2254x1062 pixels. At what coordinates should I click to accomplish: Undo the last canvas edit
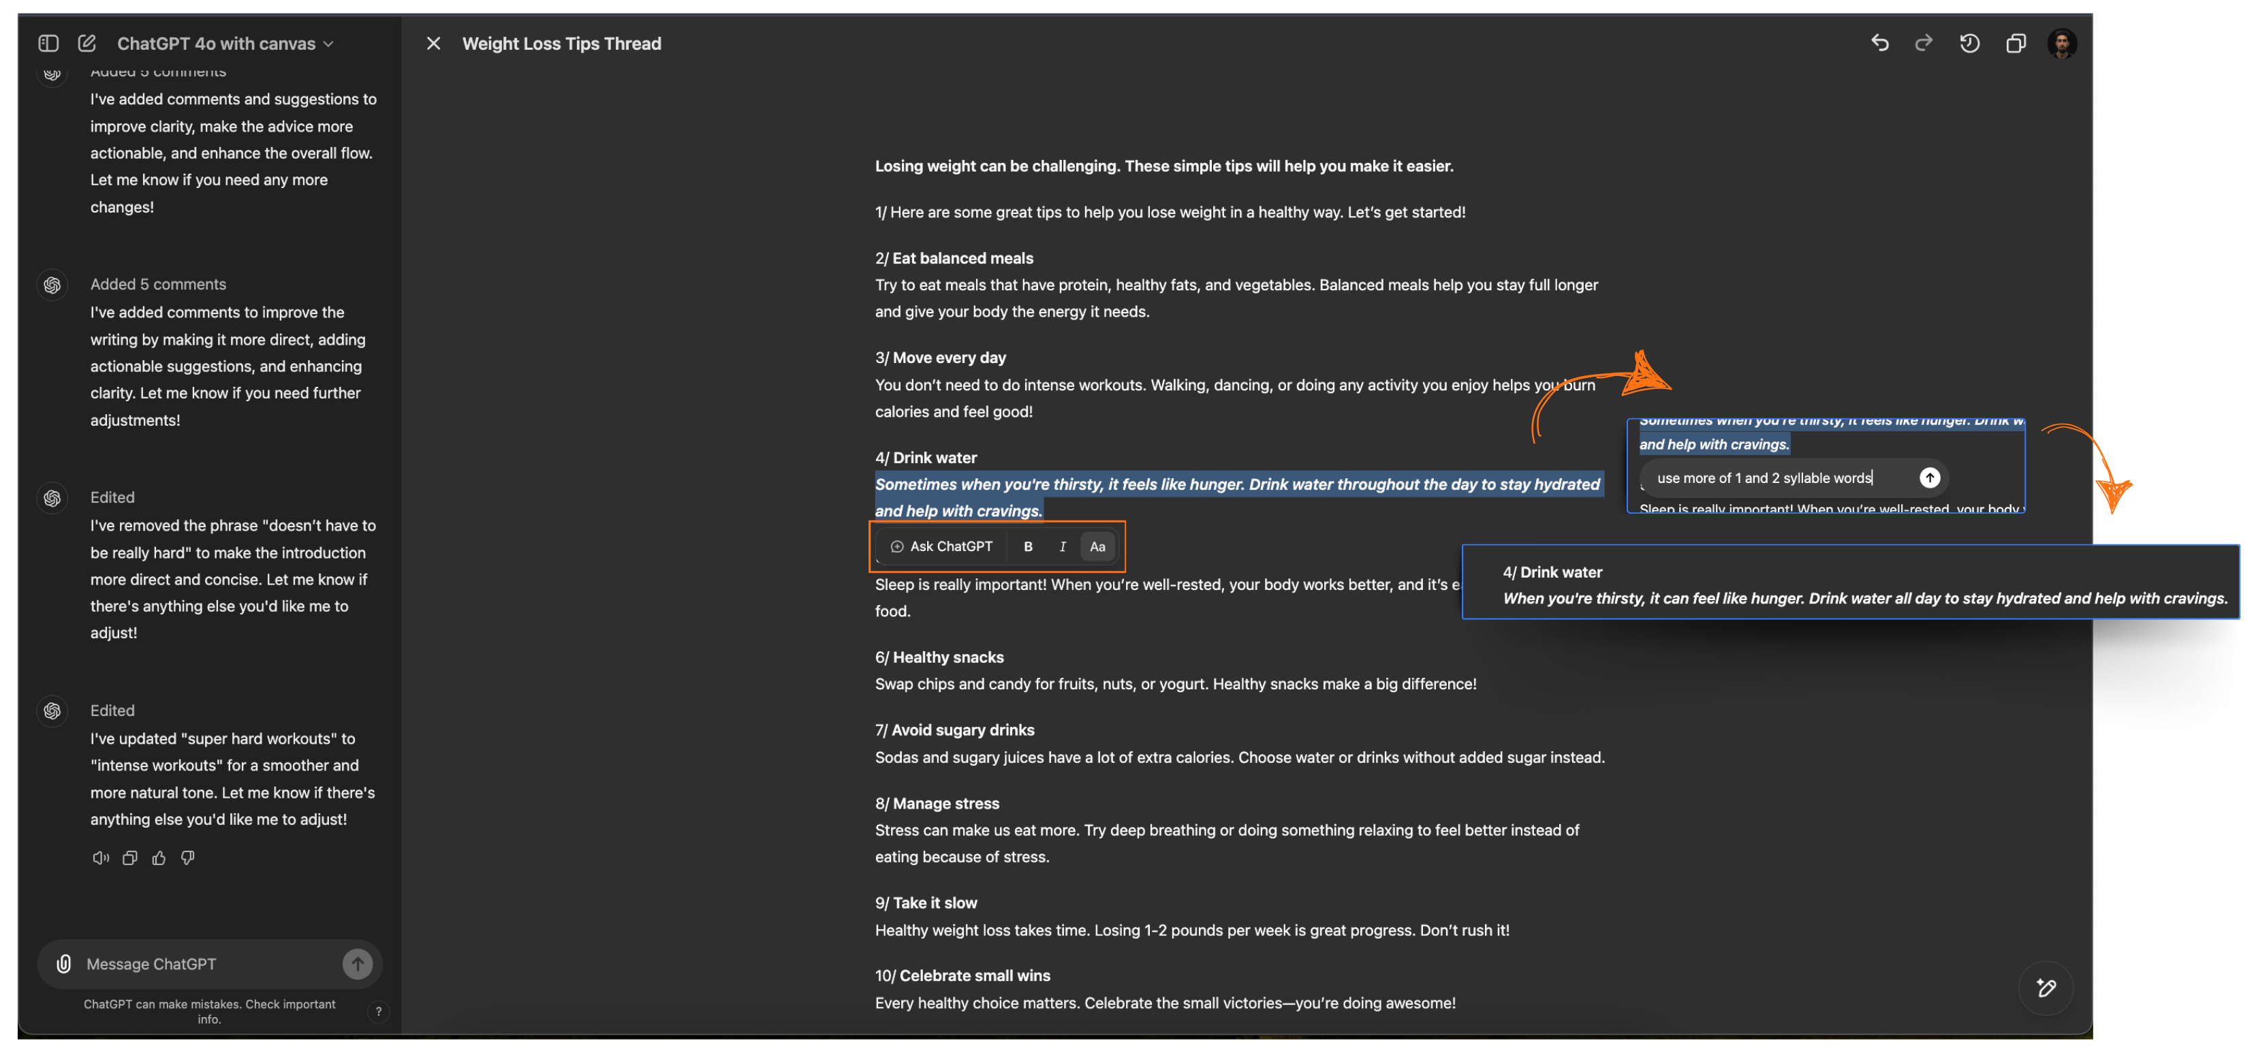click(x=1879, y=43)
